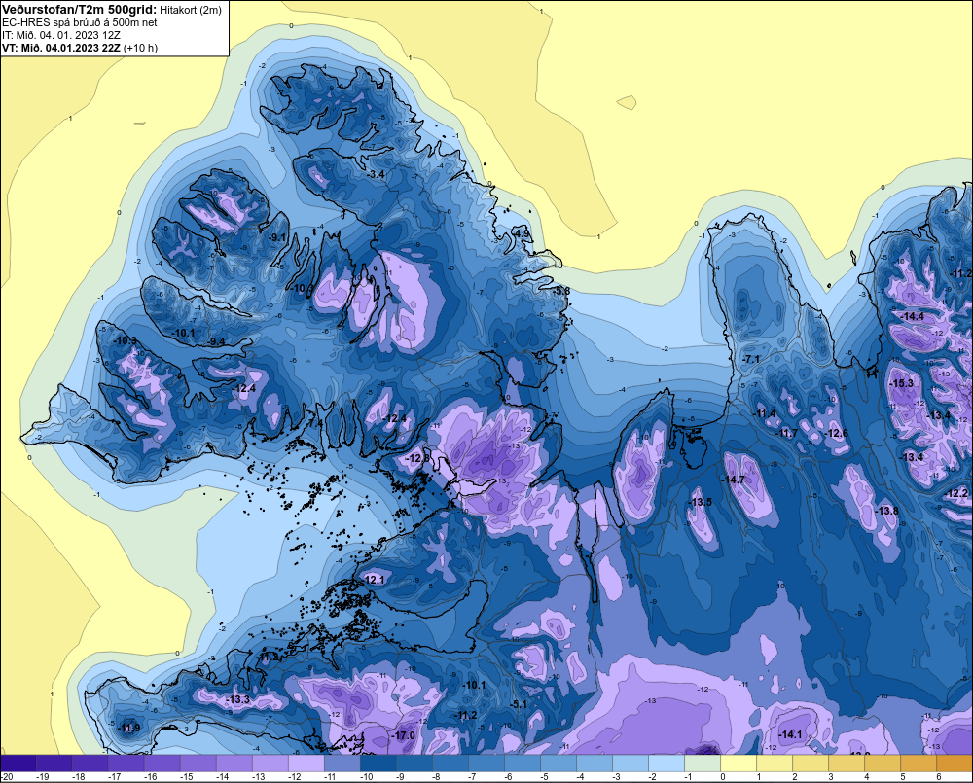Click the 'Veðurstofan/T2m 500grid' title text
Viewport: 973px width, 783px height.
point(79,9)
